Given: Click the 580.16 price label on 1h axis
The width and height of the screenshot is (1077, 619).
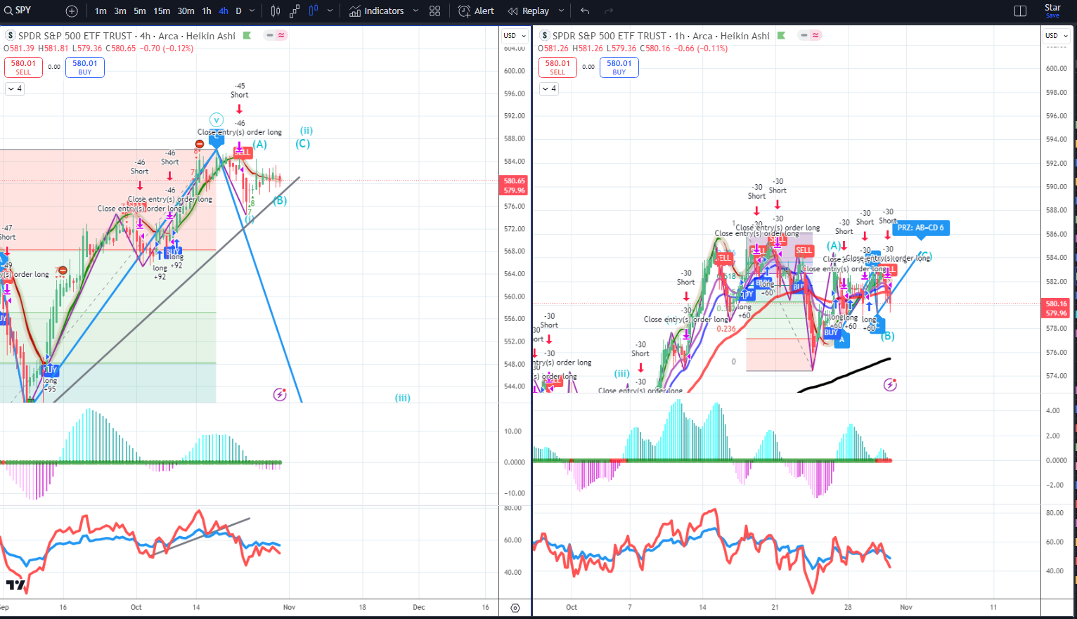Looking at the screenshot, I should pos(1057,304).
